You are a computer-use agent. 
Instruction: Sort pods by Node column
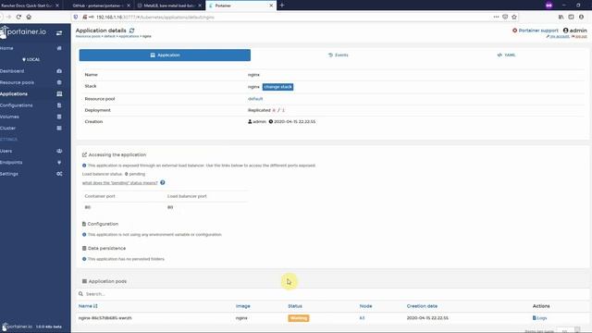coord(365,306)
